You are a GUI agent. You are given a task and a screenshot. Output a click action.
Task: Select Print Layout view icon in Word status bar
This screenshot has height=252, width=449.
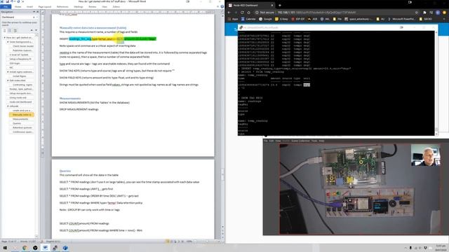click(x=167, y=241)
